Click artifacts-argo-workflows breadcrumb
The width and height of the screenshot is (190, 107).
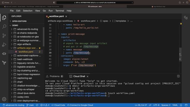pyautogui.click(x=60, y=21)
